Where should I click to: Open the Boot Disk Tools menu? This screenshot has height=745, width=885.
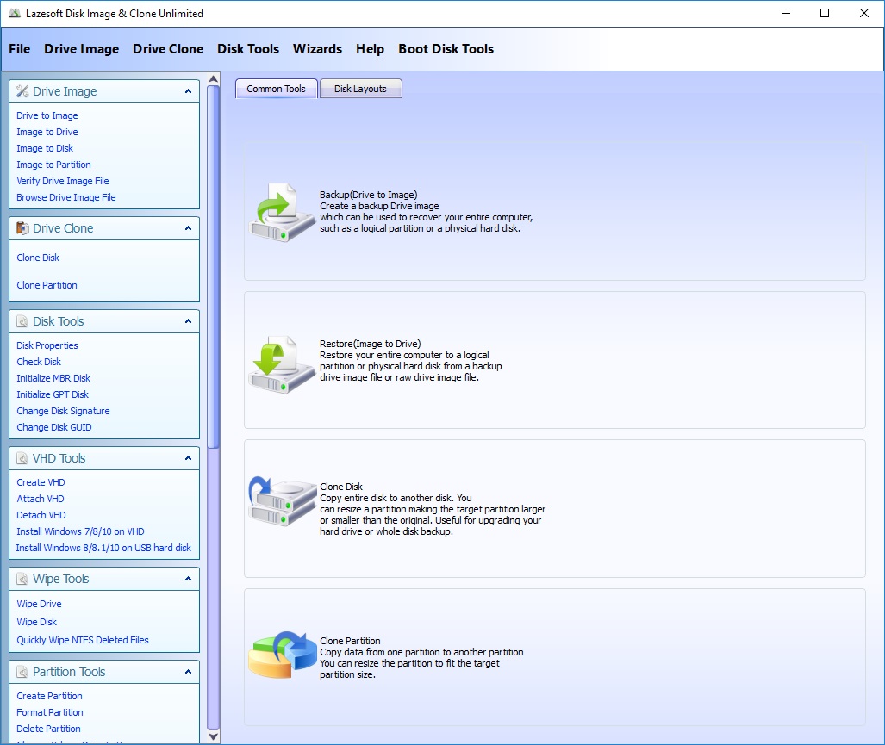coord(446,49)
